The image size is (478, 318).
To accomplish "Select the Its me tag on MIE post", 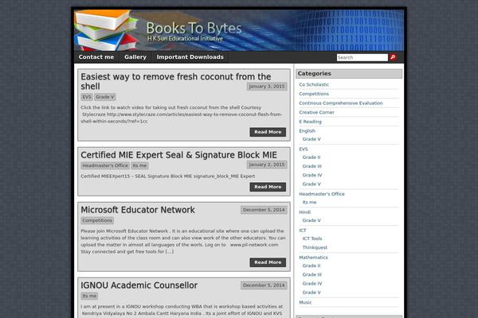I will click(x=139, y=165).
